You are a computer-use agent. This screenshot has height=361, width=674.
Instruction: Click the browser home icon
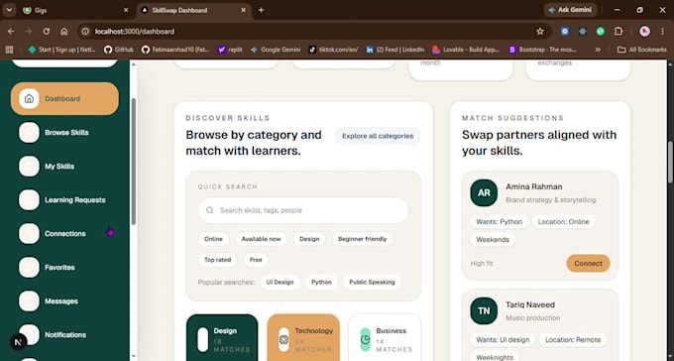[64, 32]
